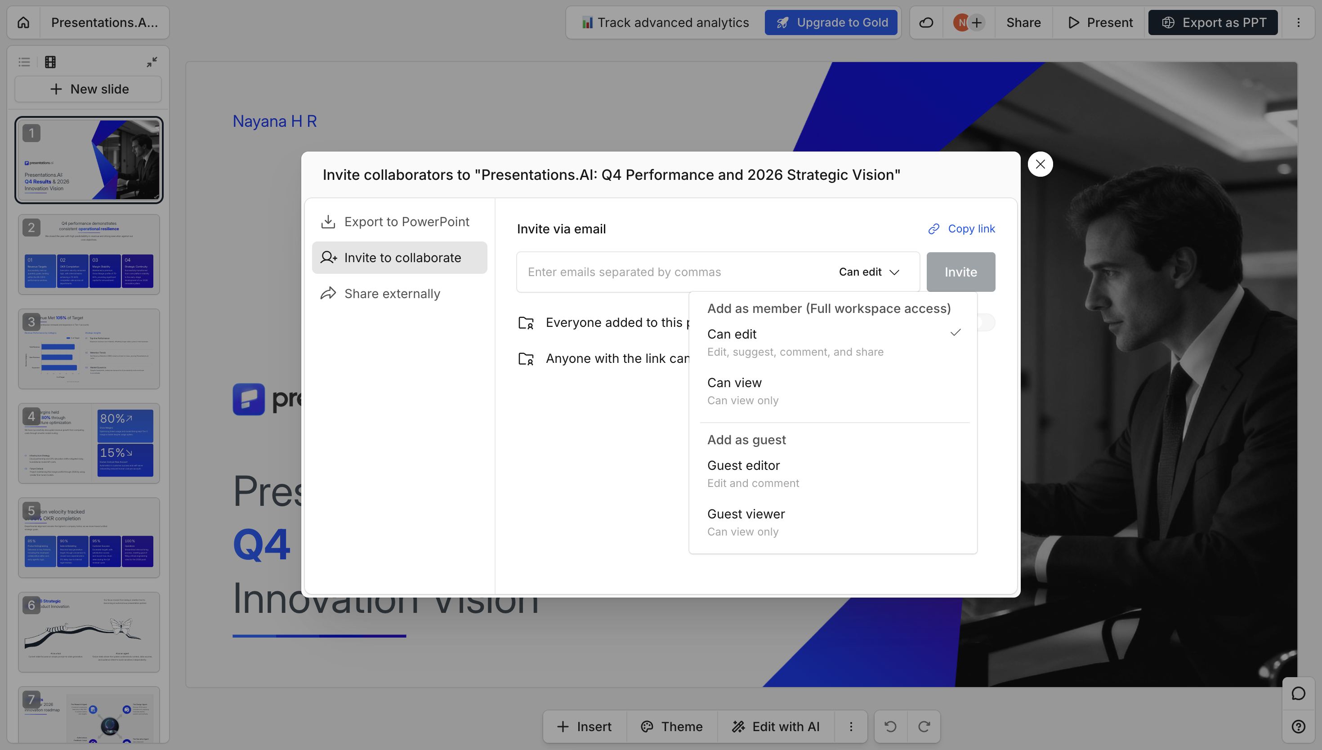Go to the home icon

click(x=23, y=22)
